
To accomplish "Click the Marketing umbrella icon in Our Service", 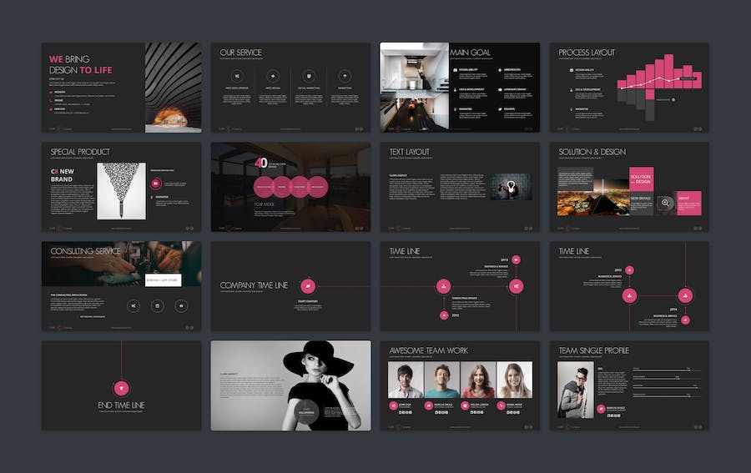I will (345, 75).
